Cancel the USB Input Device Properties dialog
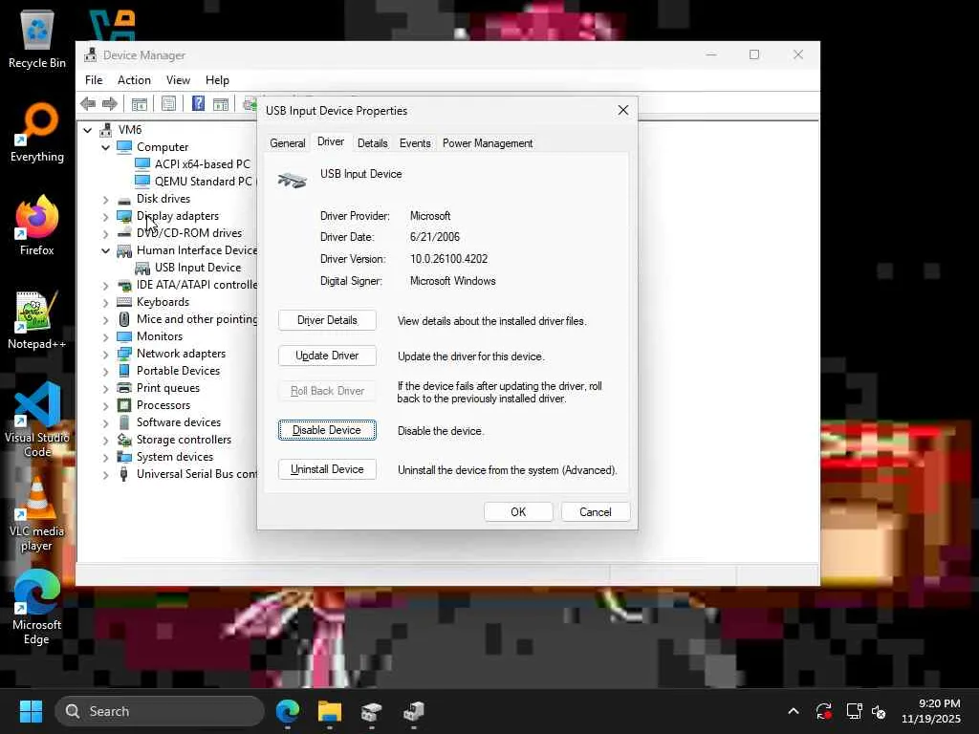The height and width of the screenshot is (734, 979). (x=596, y=512)
